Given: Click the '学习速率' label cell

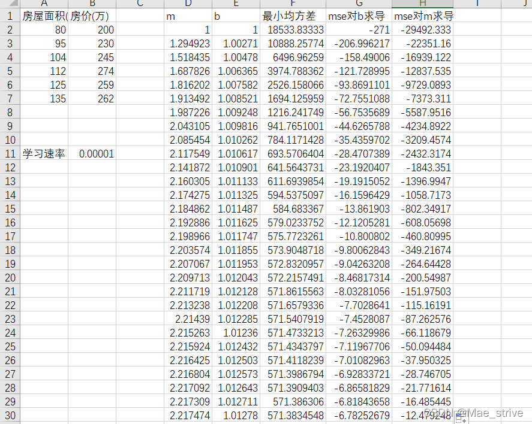Looking at the screenshot, I should [x=44, y=154].
